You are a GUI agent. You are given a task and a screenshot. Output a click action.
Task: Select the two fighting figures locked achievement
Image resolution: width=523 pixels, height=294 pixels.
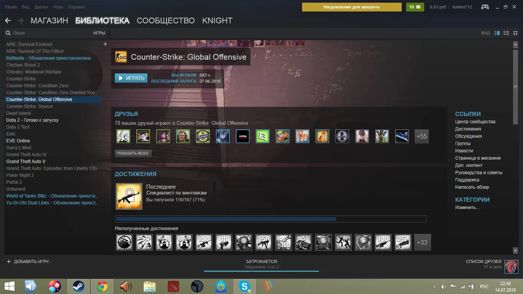click(x=343, y=242)
